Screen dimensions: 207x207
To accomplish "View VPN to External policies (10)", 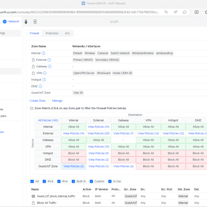I will click(x=98, y=146).
